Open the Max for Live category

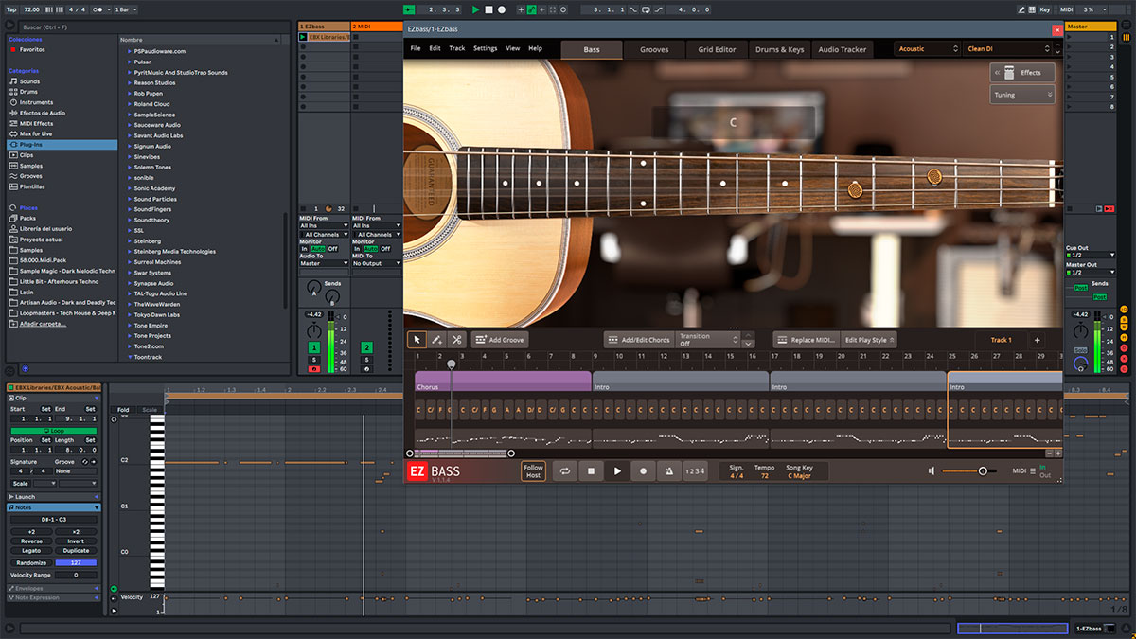tap(36, 133)
